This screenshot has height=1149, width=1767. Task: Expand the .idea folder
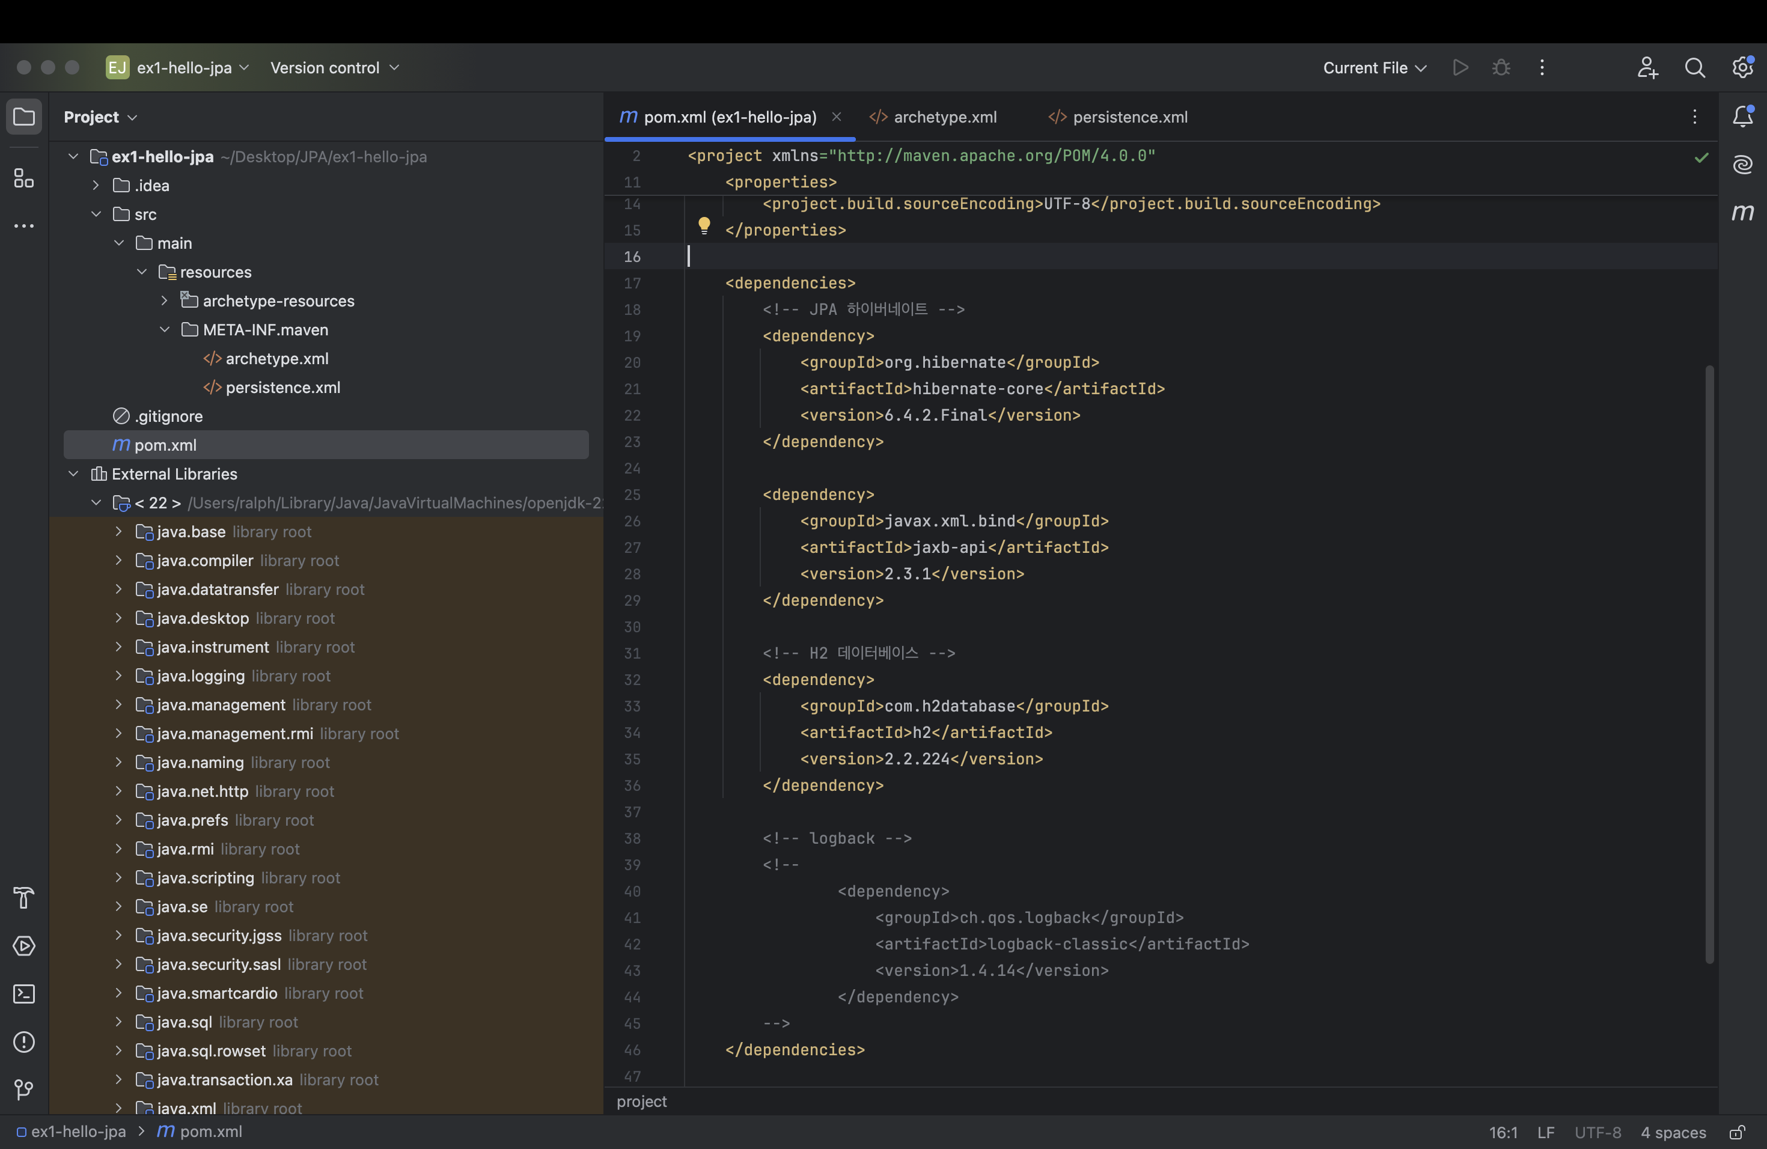tap(96, 186)
